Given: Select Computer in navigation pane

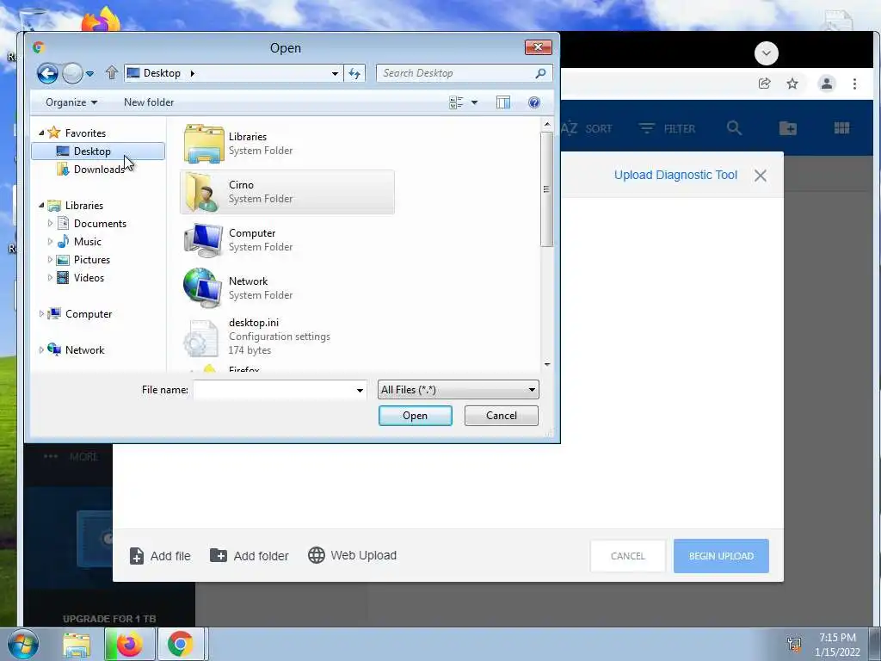Looking at the screenshot, I should [89, 314].
